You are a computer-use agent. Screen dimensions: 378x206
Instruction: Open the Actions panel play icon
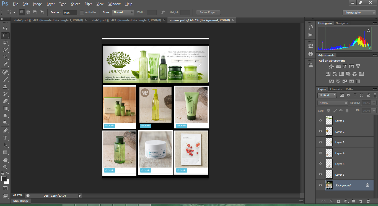(310, 35)
